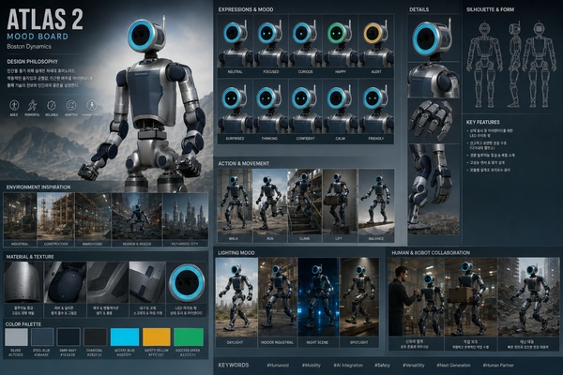Open the front view silhouette wireframe
This screenshot has height=375, width=563.
pyautogui.click(x=484, y=65)
